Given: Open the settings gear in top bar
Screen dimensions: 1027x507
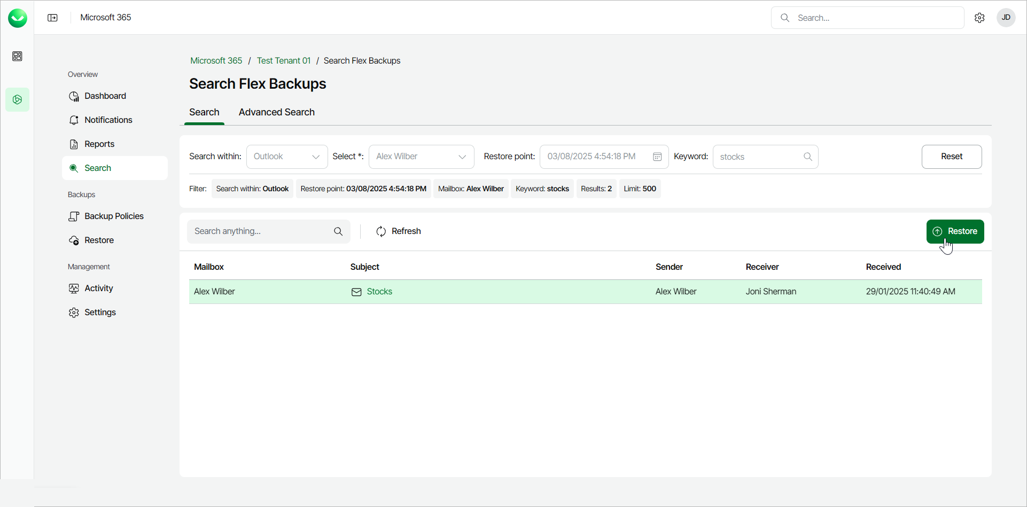Looking at the screenshot, I should click(x=979, y=18).
